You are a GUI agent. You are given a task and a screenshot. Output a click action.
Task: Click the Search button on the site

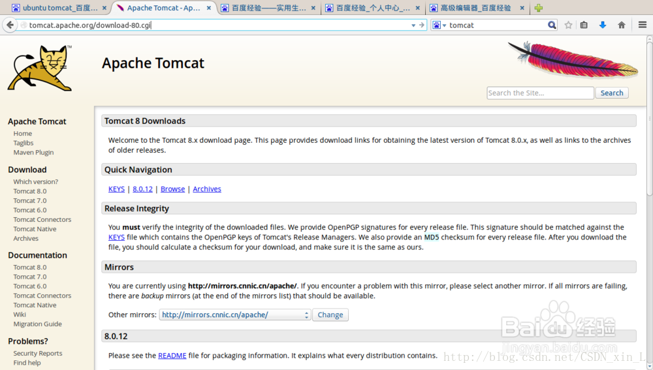coord(612,93)
